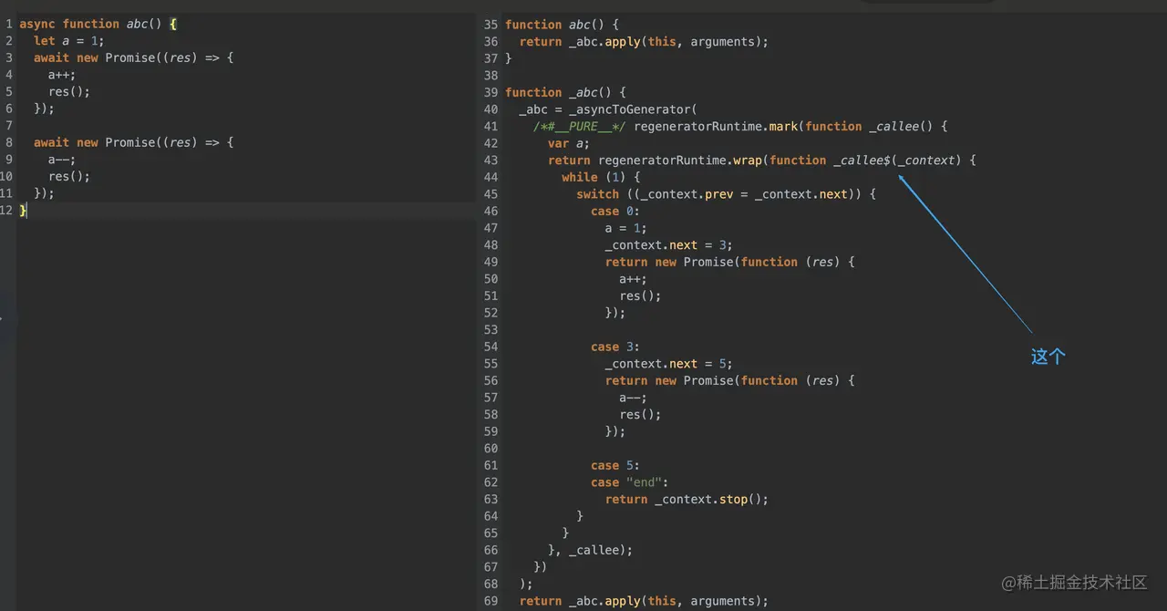The height and width of the screenshot is (611, 1167).
Task: Click the closing brace on line 37
Action: [509, 58]
